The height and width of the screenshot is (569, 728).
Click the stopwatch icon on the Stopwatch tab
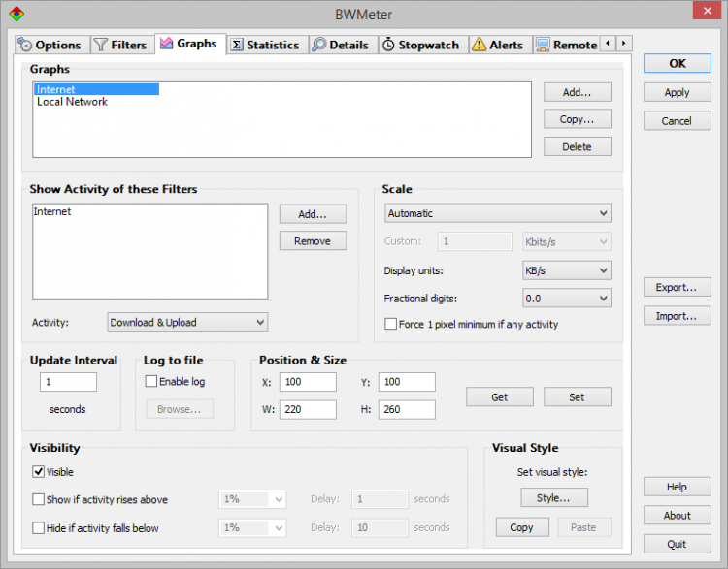click(388, 45)
